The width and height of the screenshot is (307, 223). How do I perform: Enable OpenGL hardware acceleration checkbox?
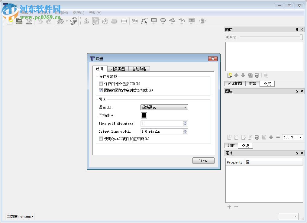tap(101, 139)
